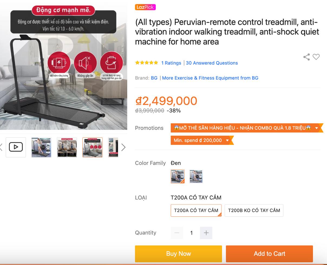Click the LazPick badge
Image resolution: width=327 pixels, height=265 pixels.
(145, 7)
